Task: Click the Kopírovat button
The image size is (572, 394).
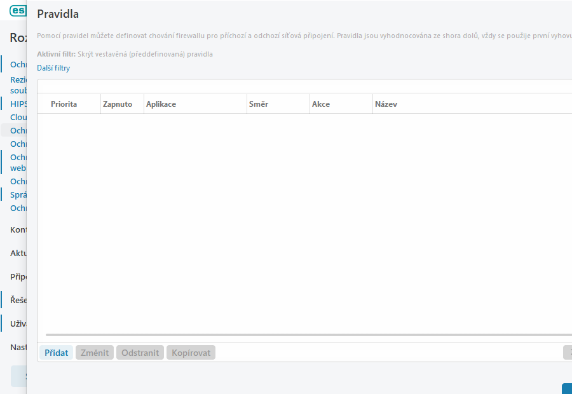Action: 191,352
